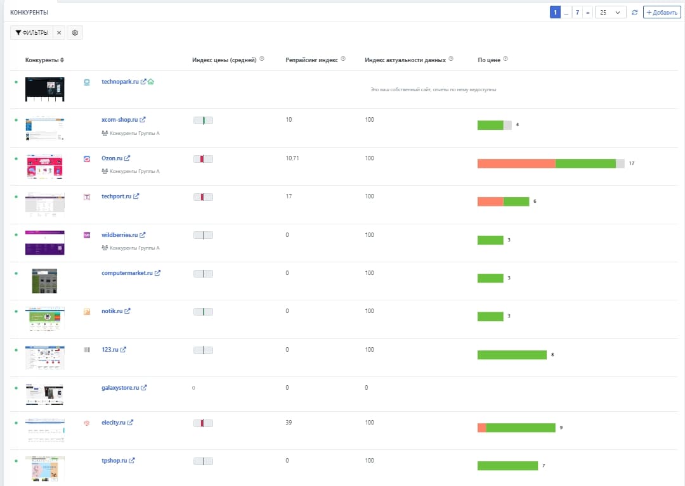Open the techport.ru competitor link
Image resolution: width=685 pixels, height=486 pixels.
(116, 196)
